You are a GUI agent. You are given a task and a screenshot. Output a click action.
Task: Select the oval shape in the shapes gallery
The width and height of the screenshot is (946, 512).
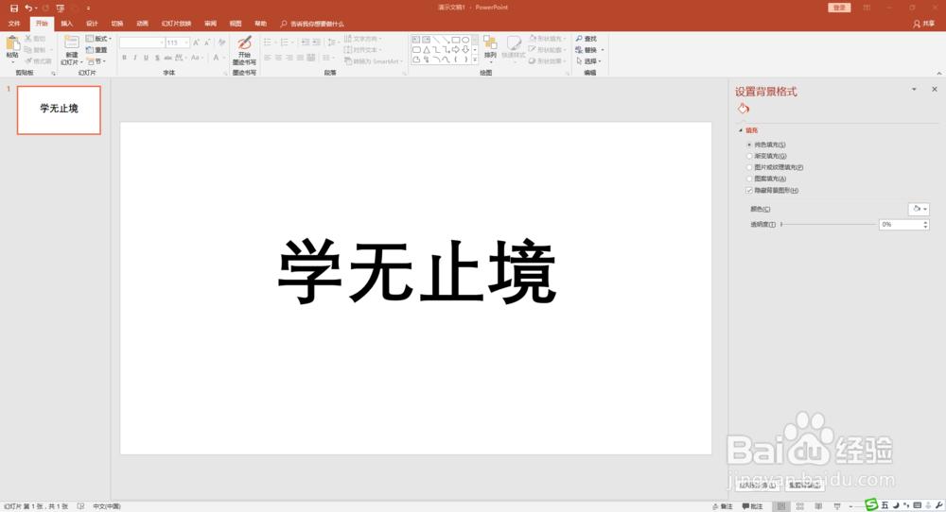point(465,41)
